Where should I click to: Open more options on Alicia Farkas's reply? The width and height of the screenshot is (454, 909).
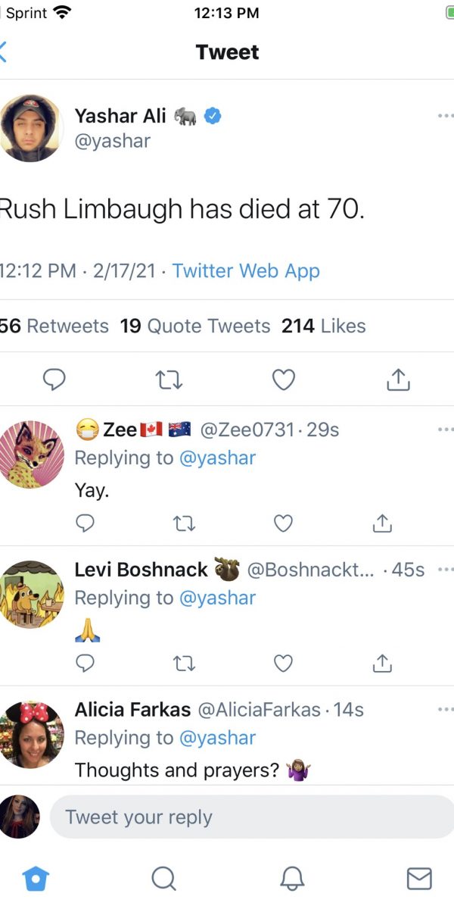[445, 710]
